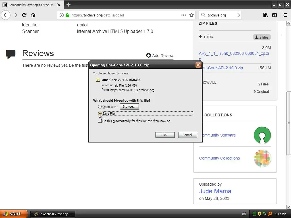Click the green padlock security icon

tap(67, 15)
